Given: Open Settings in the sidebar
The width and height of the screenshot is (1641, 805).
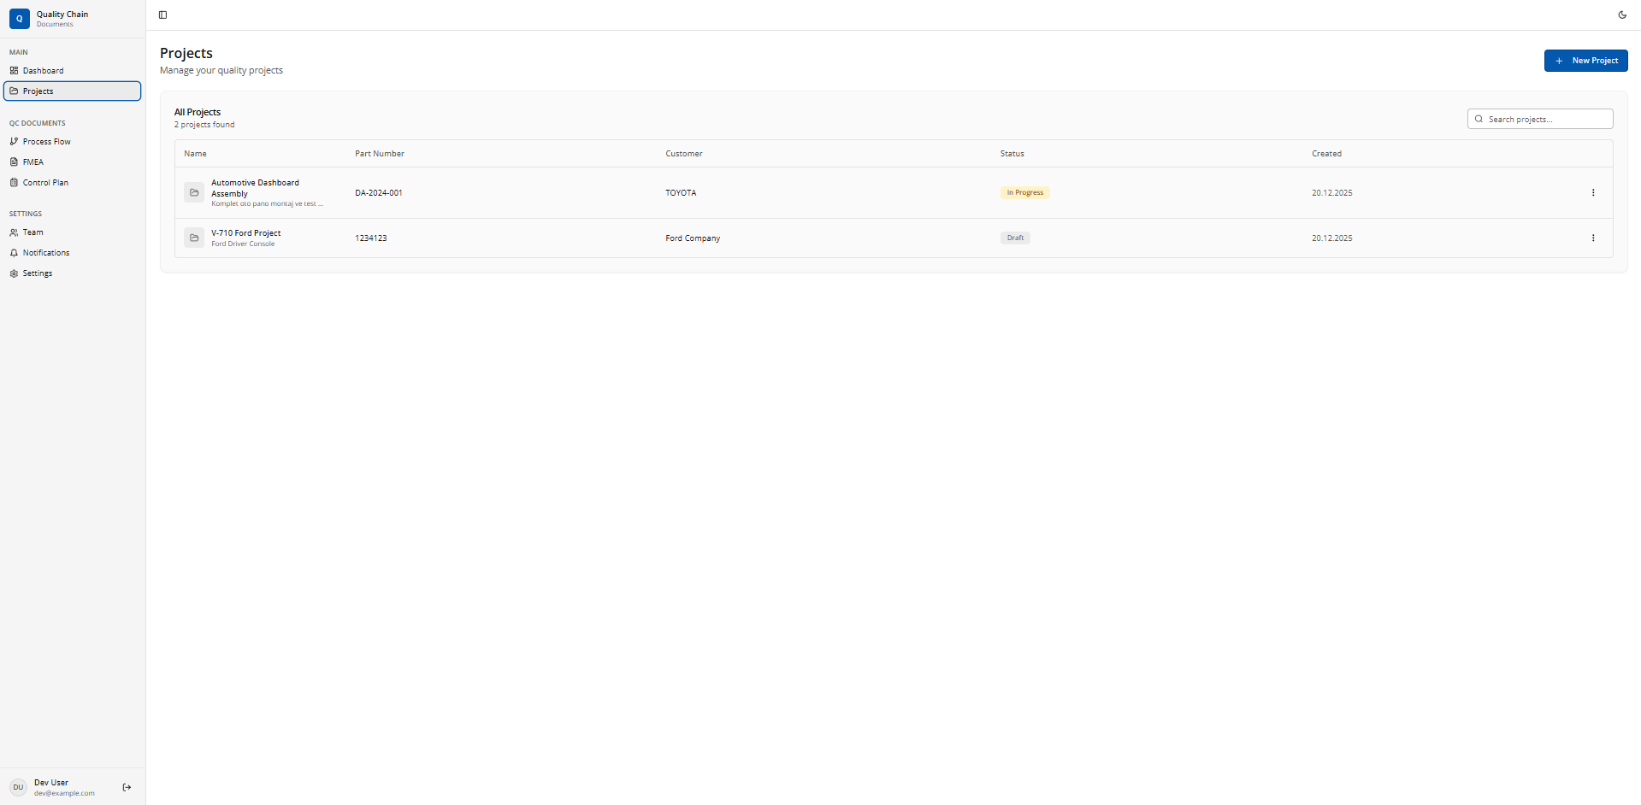Looking at the screenshot, I should pyautogui.click(x=37, y=273).
